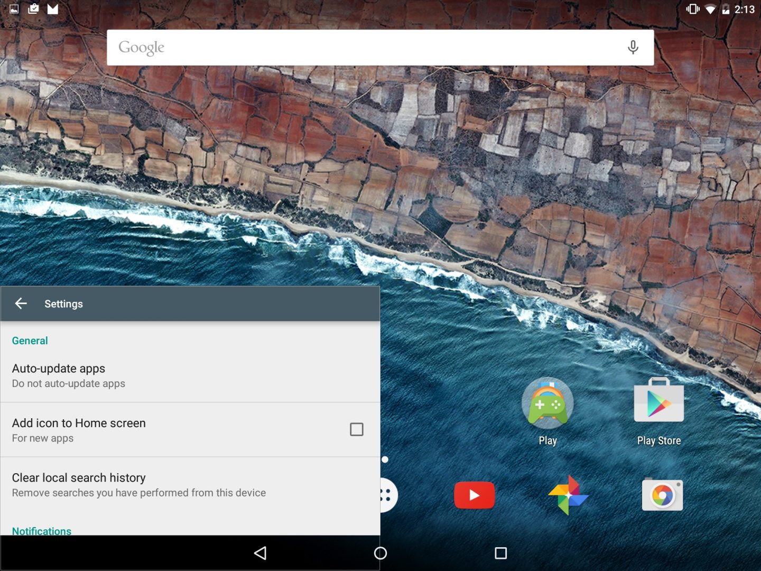Viewport: 761px width, 571px height.
Task: Expand the Notifications settings section
Action: coord(41,530)
